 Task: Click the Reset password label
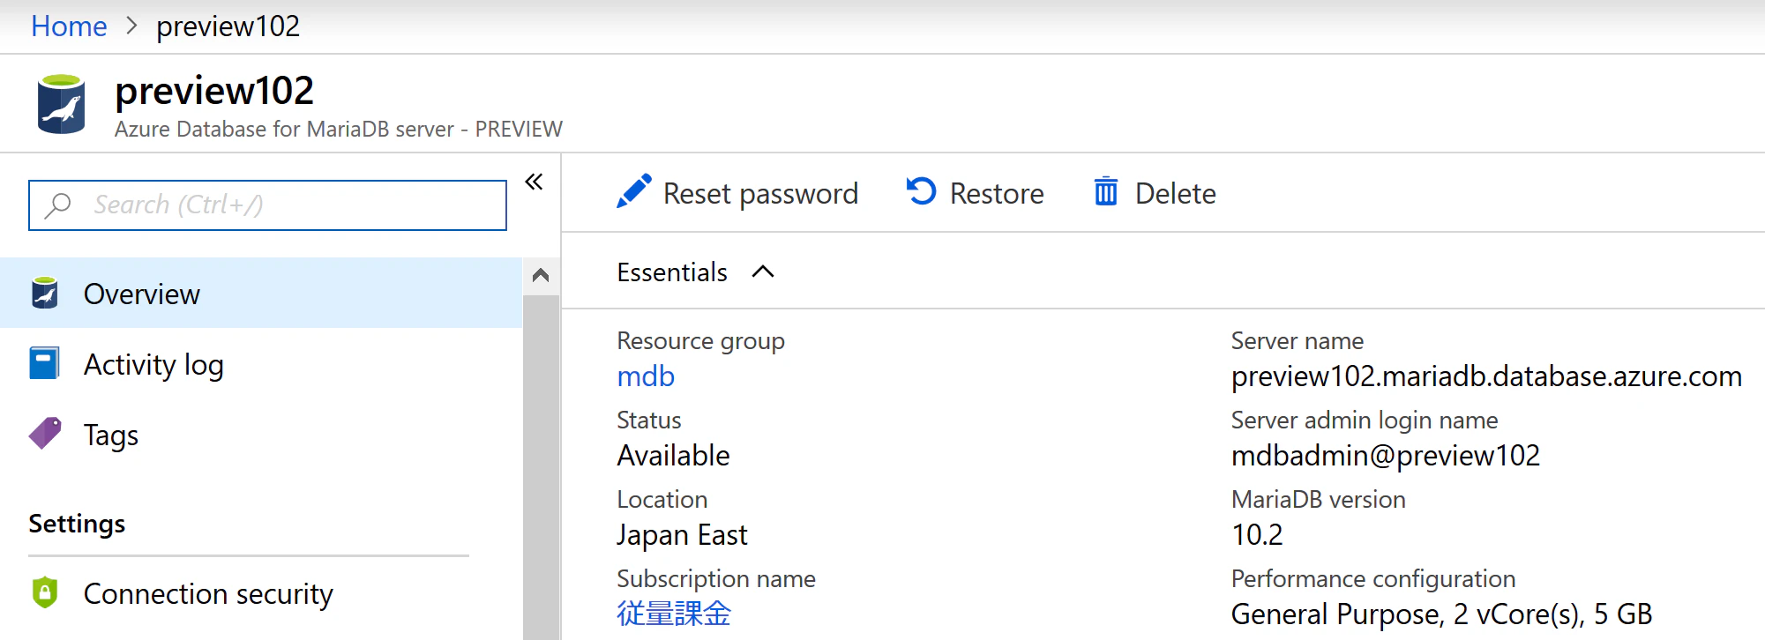760,193
